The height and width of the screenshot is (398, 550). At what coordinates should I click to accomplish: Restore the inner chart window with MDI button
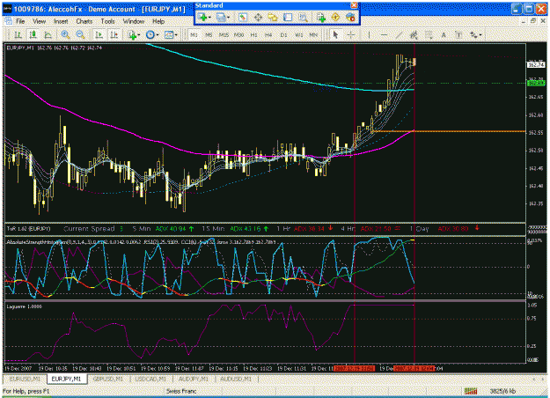(533, 21)
